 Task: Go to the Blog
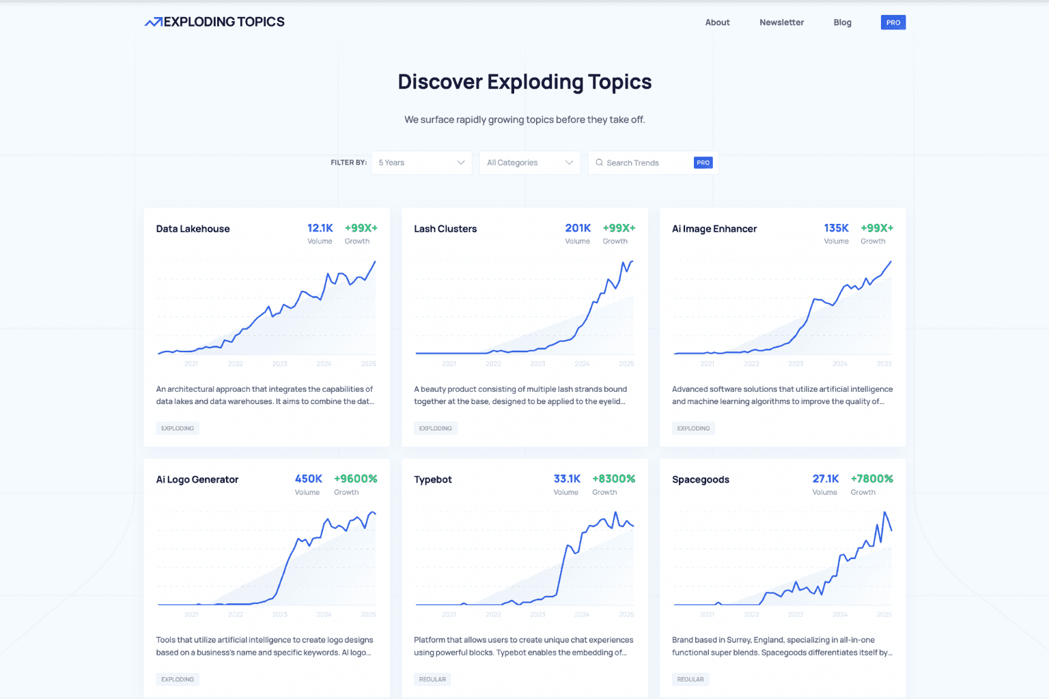pyautogui.click(x=842, y=23)
